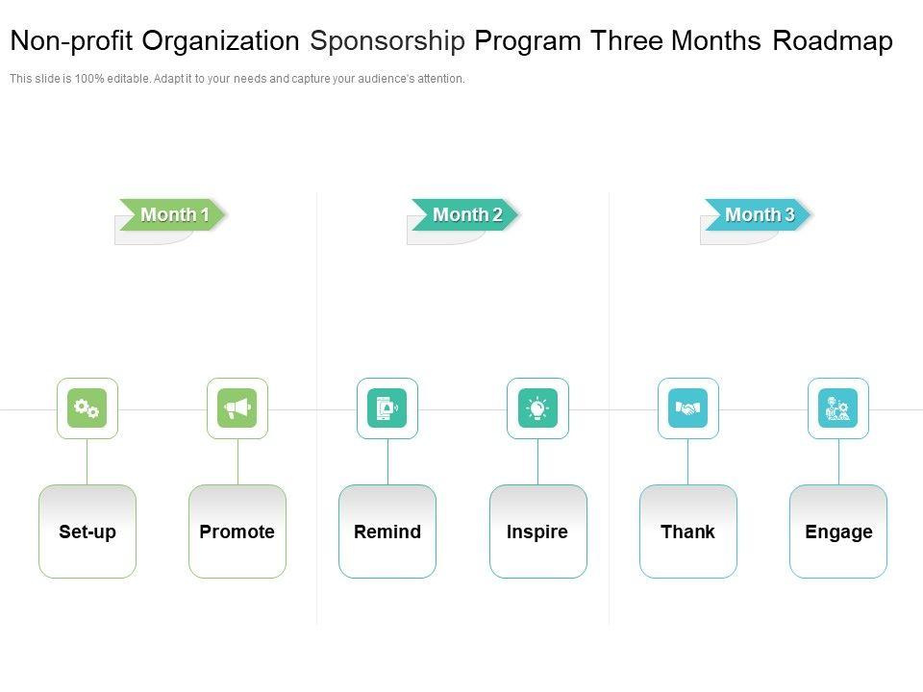Select the lightbulb icon above Inspire

(x=537, y=408)
